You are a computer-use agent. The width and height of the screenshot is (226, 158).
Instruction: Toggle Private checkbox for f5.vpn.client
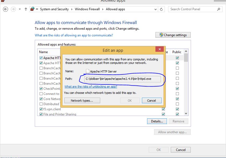163,109
